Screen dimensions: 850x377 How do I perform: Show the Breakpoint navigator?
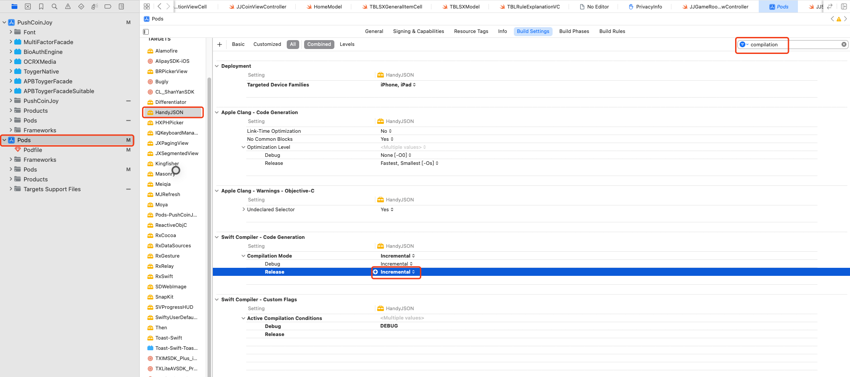(108, 7)
